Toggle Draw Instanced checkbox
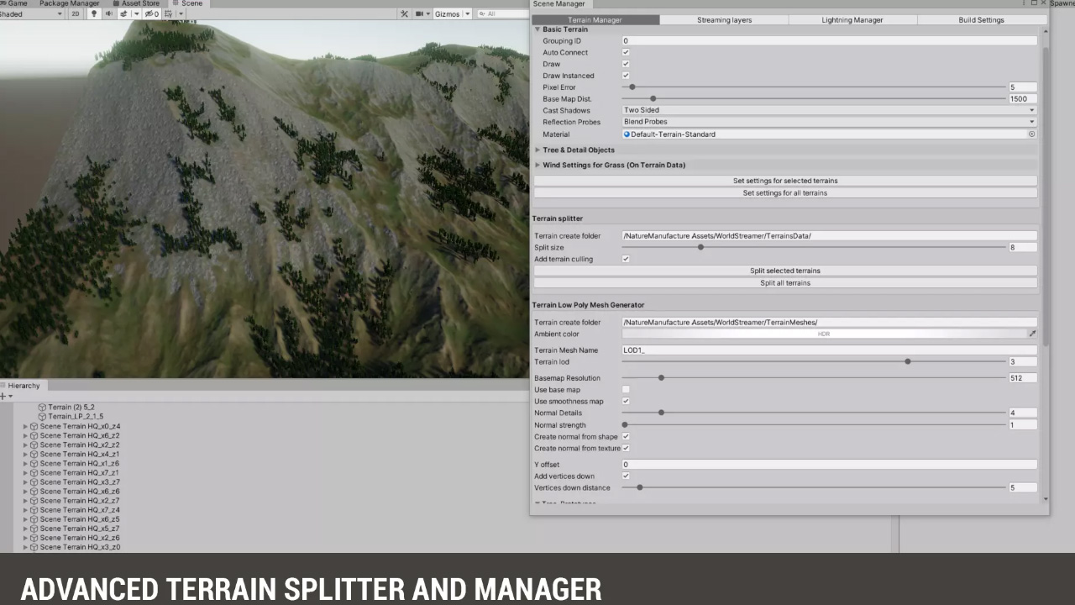Viewport: 1075px width, 605px height. tap(626, 76)
